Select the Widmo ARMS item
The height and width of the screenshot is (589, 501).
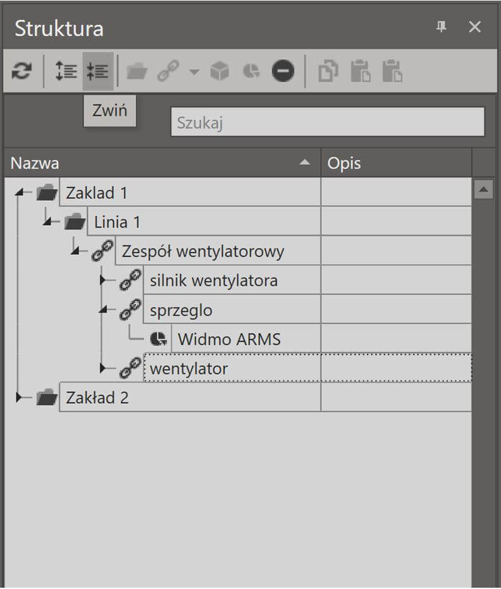click(246, 339)
